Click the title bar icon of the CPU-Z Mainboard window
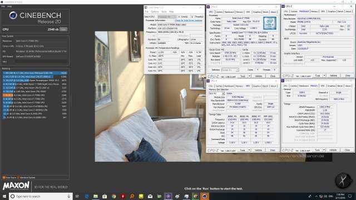 [283, 6]
